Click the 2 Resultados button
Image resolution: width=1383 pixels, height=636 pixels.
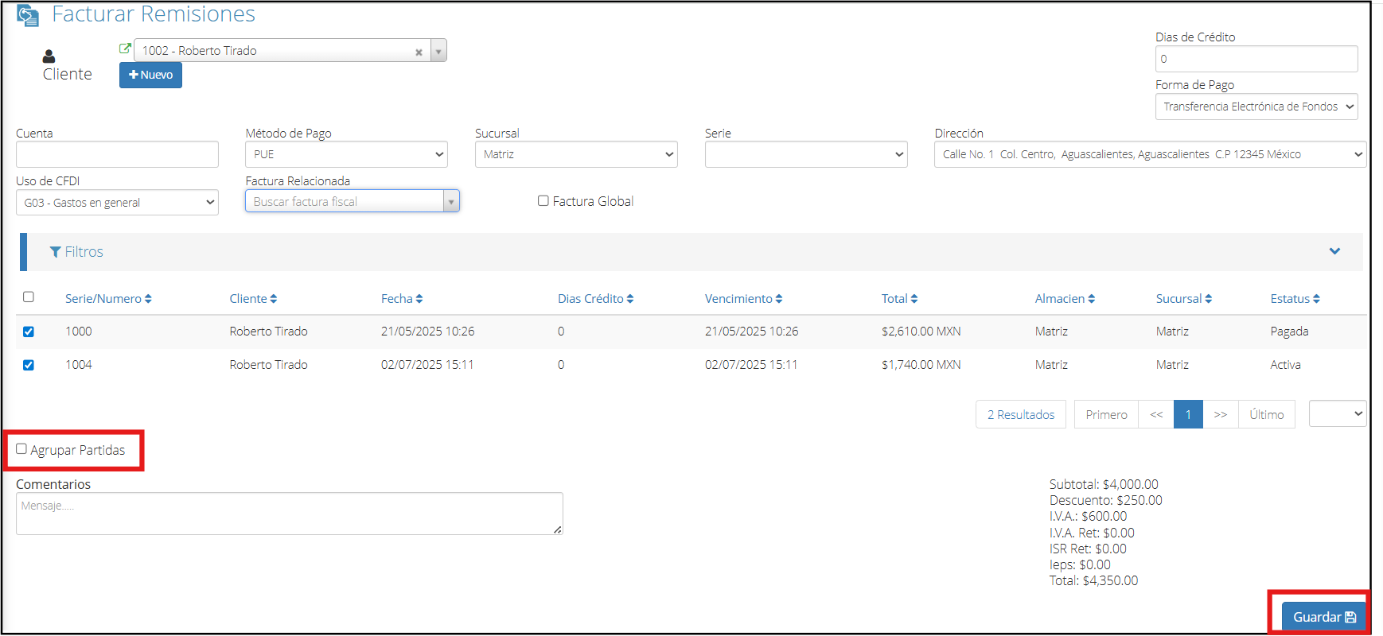pyautogui.click(x=1021, y=414)
